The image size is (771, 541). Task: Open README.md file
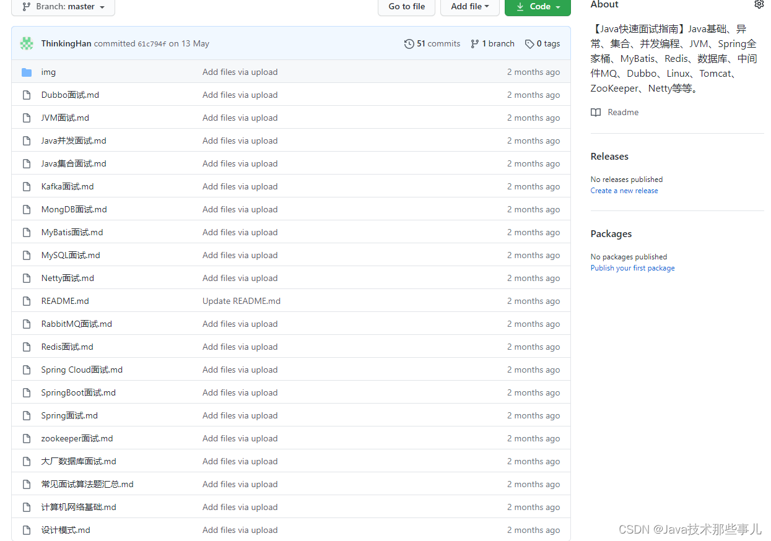65,301
